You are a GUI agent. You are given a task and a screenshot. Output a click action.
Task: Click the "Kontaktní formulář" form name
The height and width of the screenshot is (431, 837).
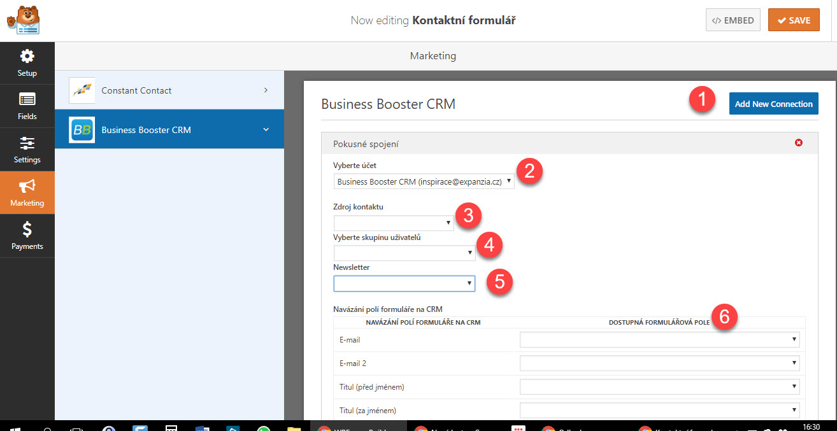464,20
